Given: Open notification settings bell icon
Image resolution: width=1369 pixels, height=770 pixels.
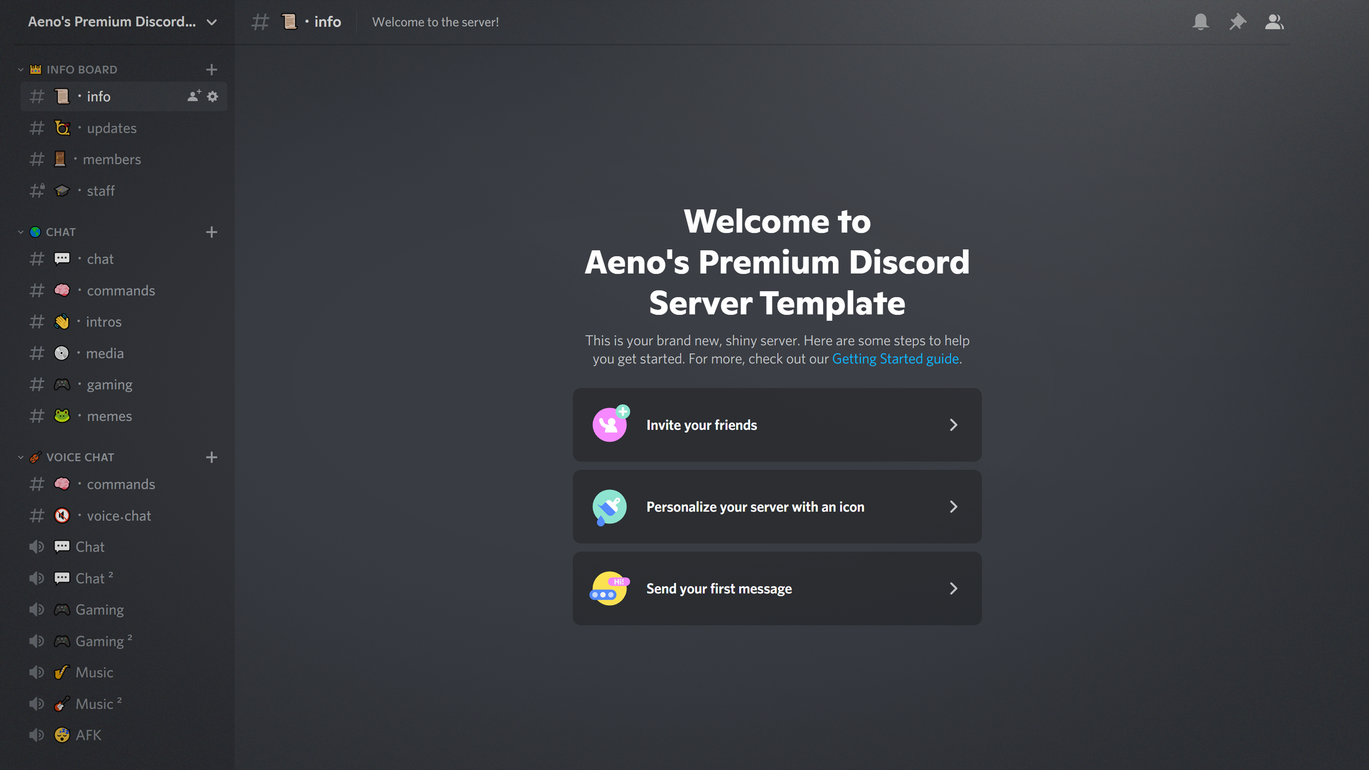Looking at the screenshot, I should [x=1200, y=22].
